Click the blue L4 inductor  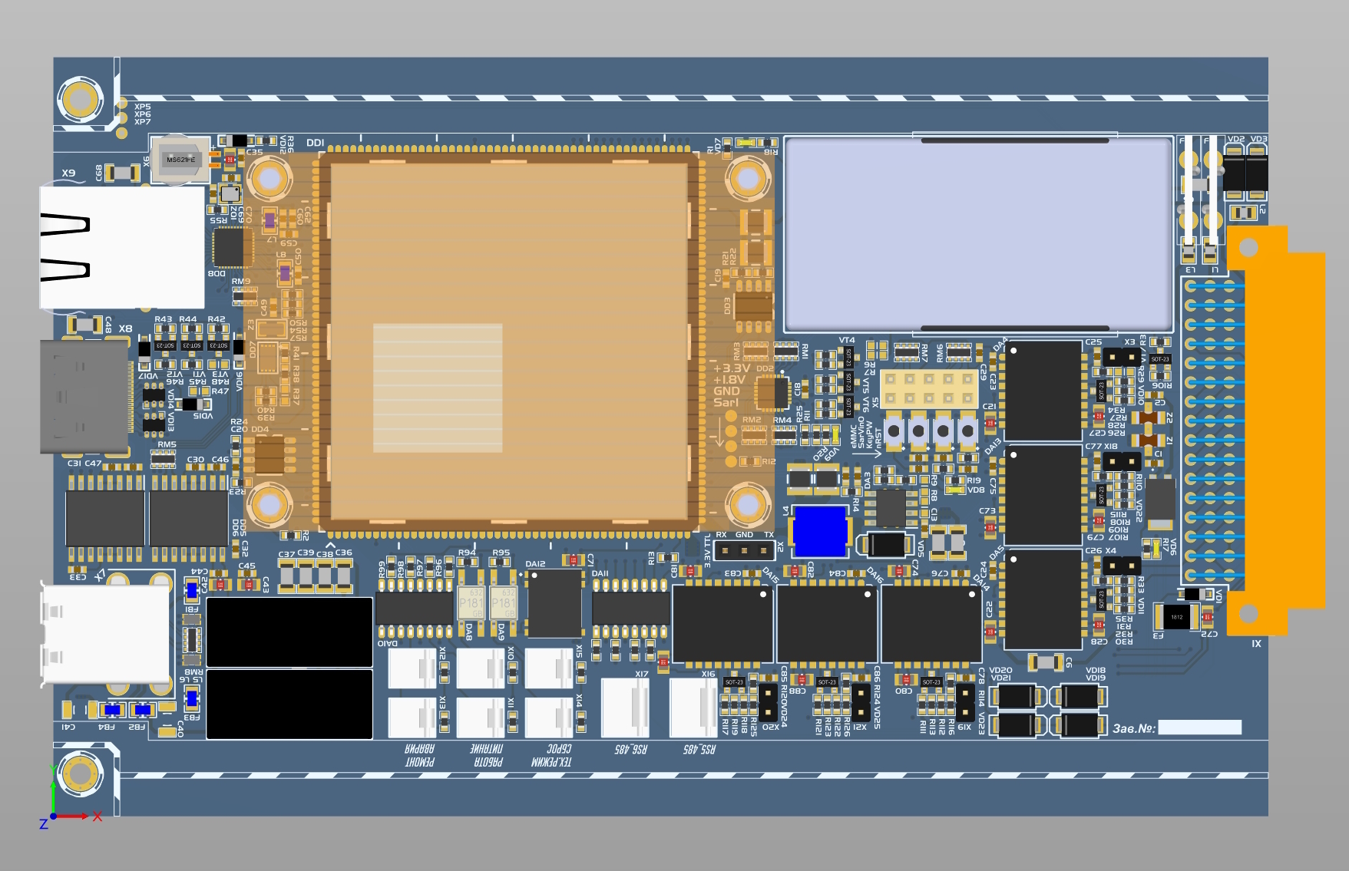point(819,531)
